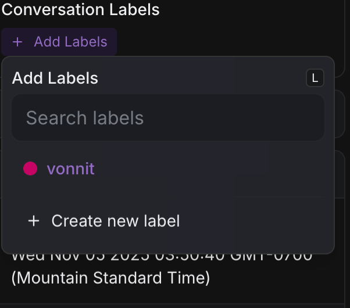
Task: Click the L keyboard shortcut badge
Action: 315,78
